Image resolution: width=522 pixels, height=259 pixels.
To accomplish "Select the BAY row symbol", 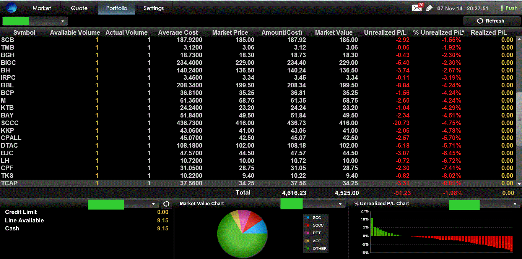I will coord(8,115).
